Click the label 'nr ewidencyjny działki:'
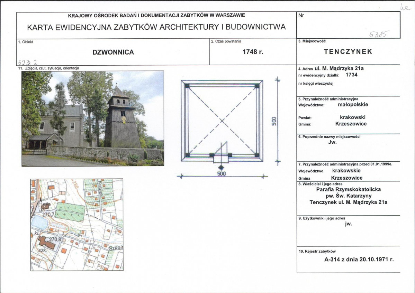Viewport: 415px width, 293px height. coord(319,75)
